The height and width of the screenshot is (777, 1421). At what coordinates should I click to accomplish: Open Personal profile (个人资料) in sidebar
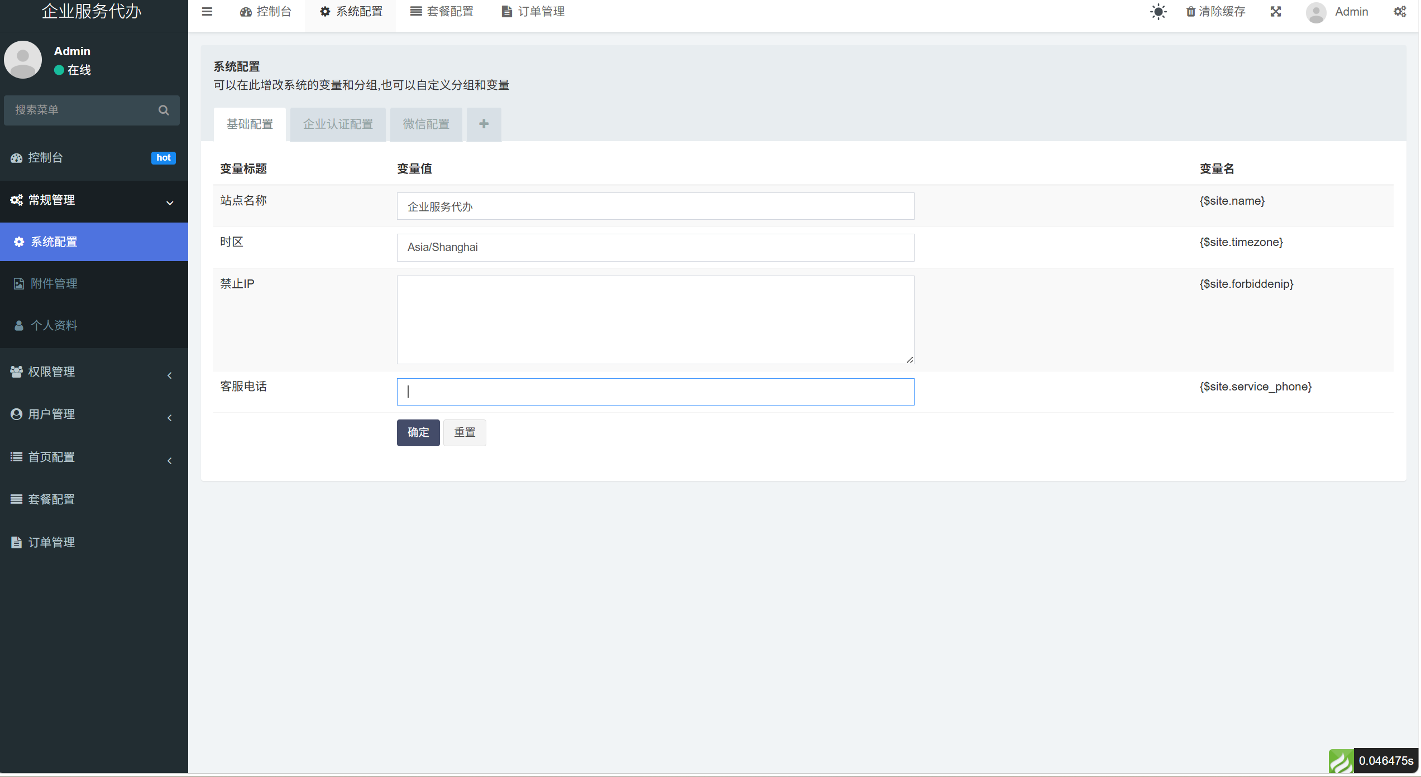54,326
